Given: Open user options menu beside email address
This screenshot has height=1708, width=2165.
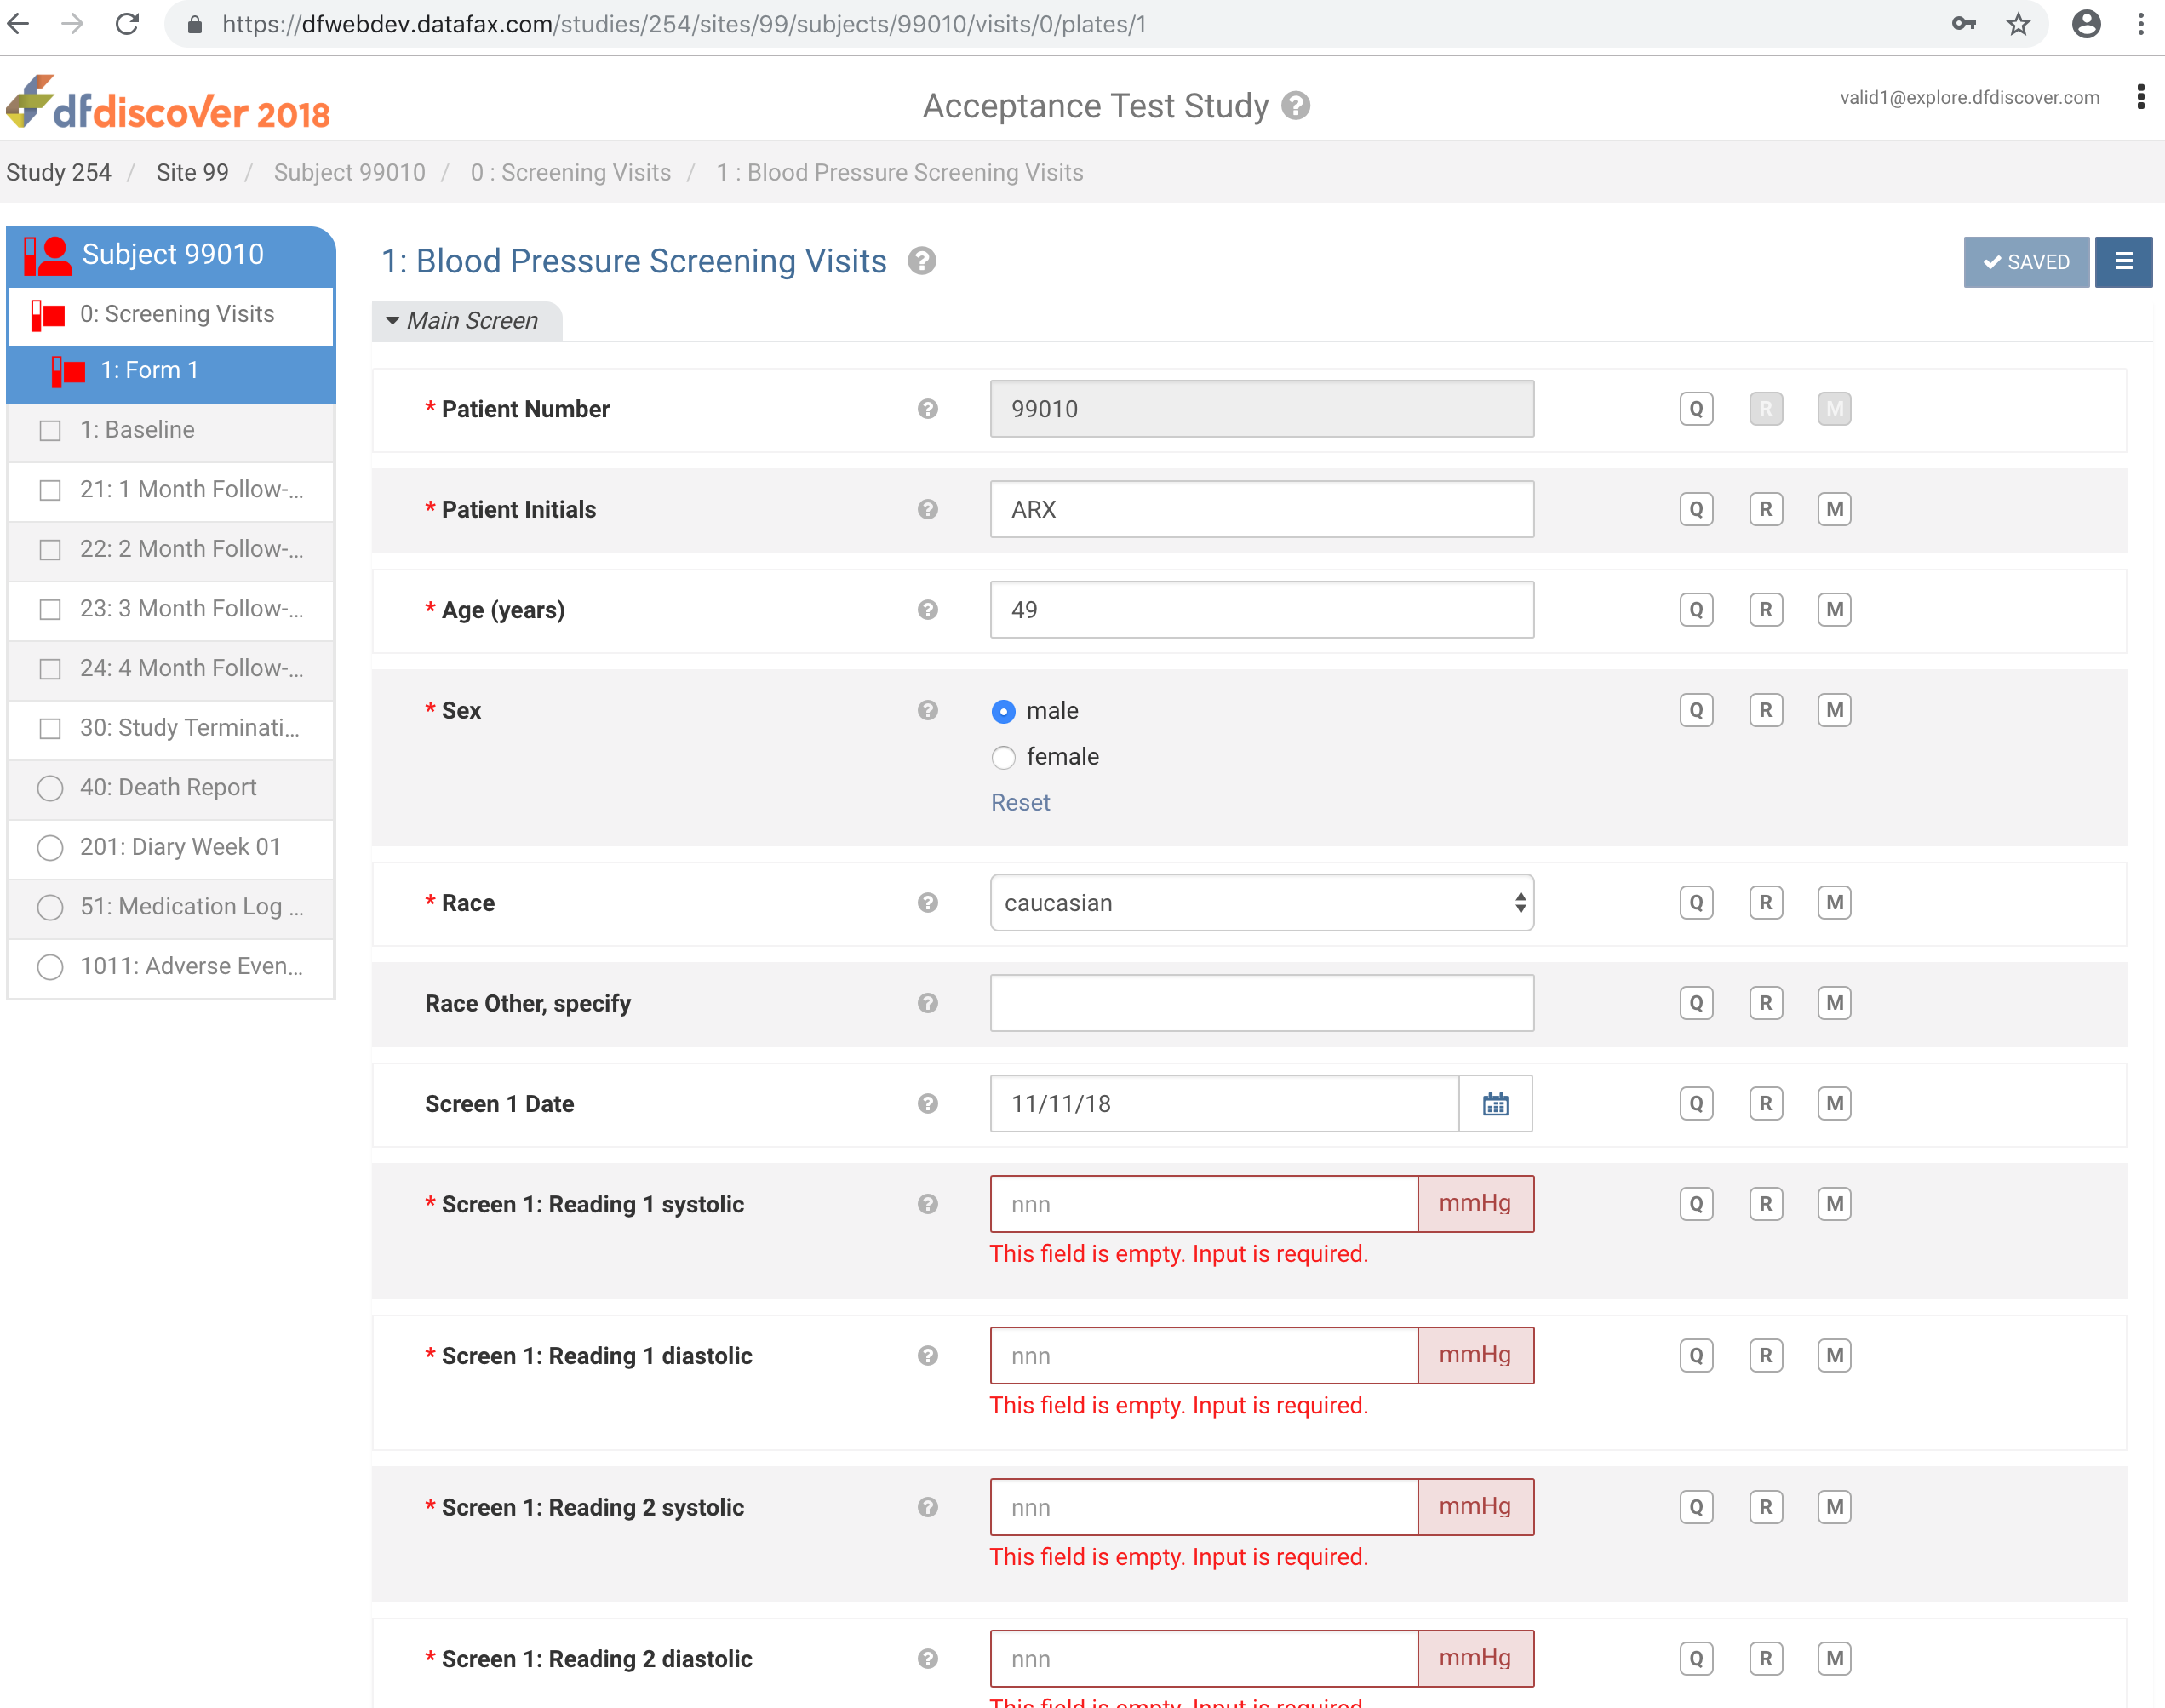Looking at the screenshot, I should (x=2140, y=98).
